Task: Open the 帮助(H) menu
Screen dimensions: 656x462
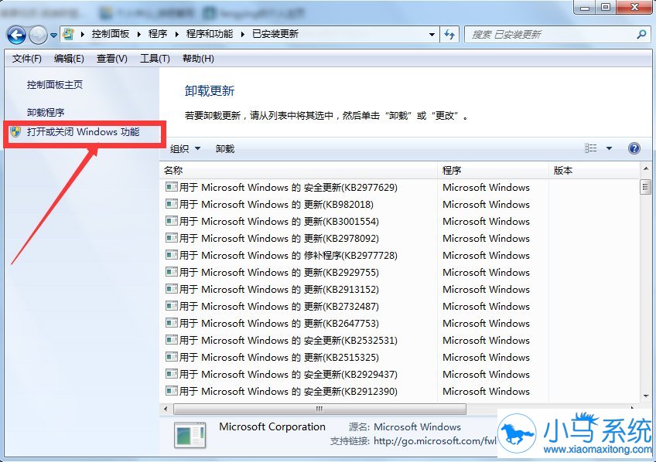Action: (198, 59)
